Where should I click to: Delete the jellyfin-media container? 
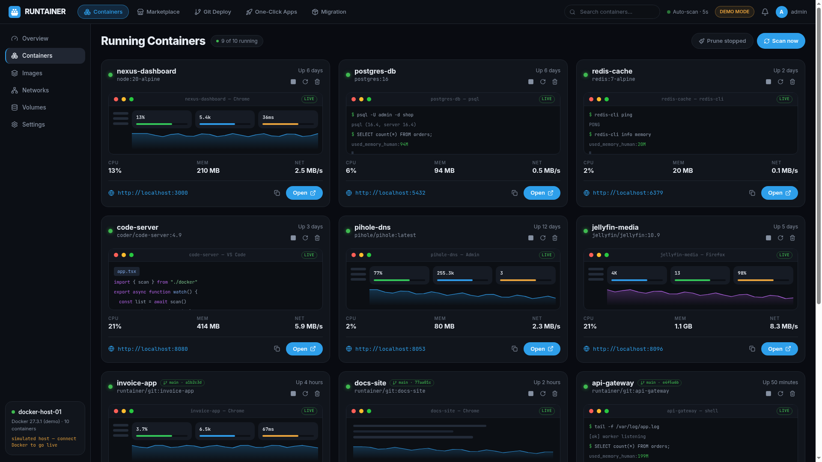pyautogui.click(x=792, y=238)
